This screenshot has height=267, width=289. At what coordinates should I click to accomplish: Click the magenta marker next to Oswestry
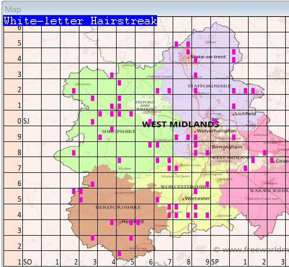click(x=74, y=91)
